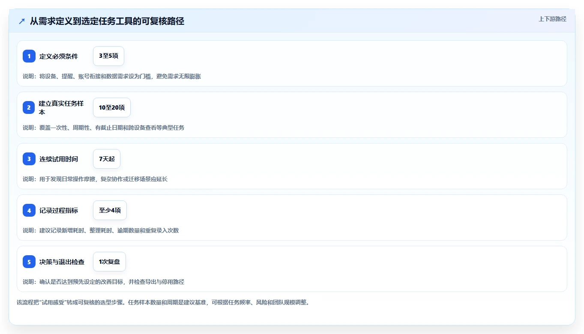
Task: Click the footer note starting 该流程把“试用感受”
Action: coord(163,302)
